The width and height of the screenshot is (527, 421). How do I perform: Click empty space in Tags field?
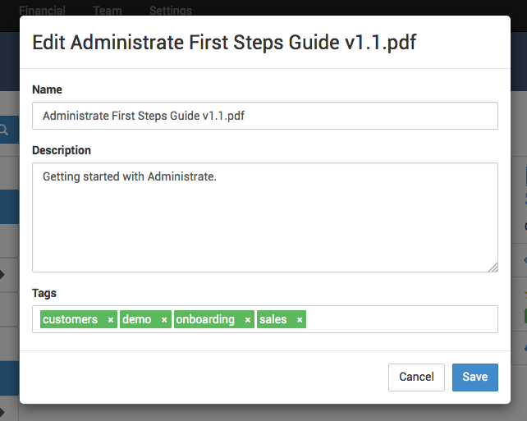(x=400, y=319)
